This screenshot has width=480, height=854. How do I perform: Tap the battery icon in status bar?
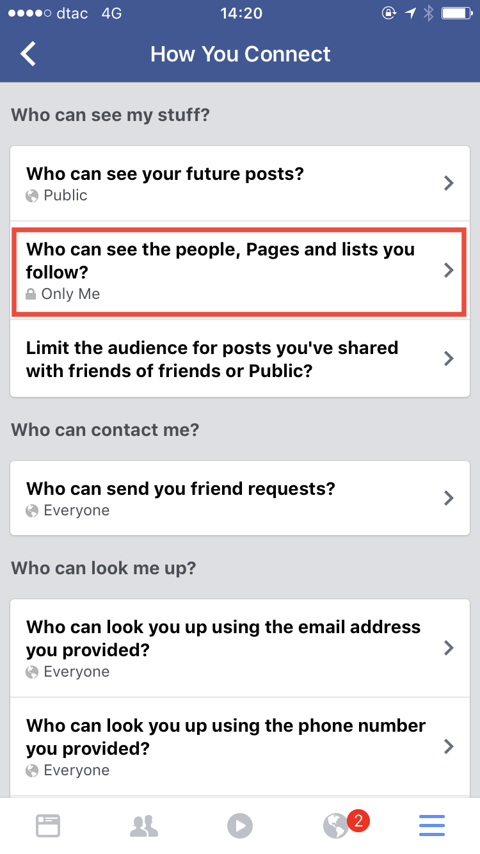[456, 13]
